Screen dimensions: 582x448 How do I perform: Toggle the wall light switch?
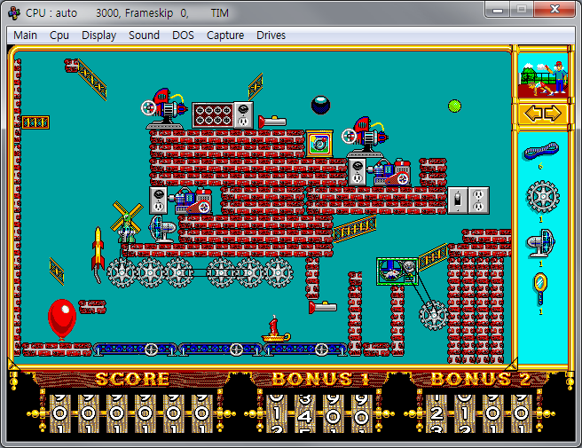pyautogui.click(x=458, y=200)
